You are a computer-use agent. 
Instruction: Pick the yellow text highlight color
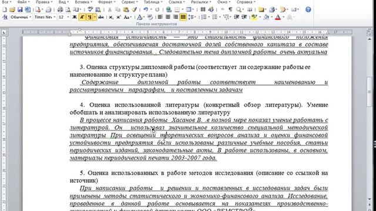pos(254,17)
